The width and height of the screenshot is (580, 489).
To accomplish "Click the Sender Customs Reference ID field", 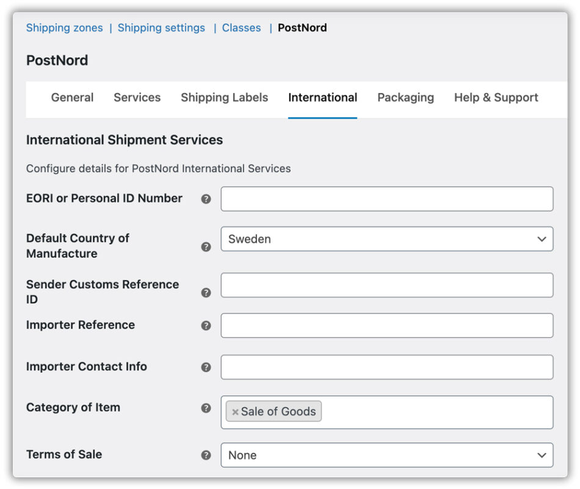I will pyautogui.click(x=387, y=285).
